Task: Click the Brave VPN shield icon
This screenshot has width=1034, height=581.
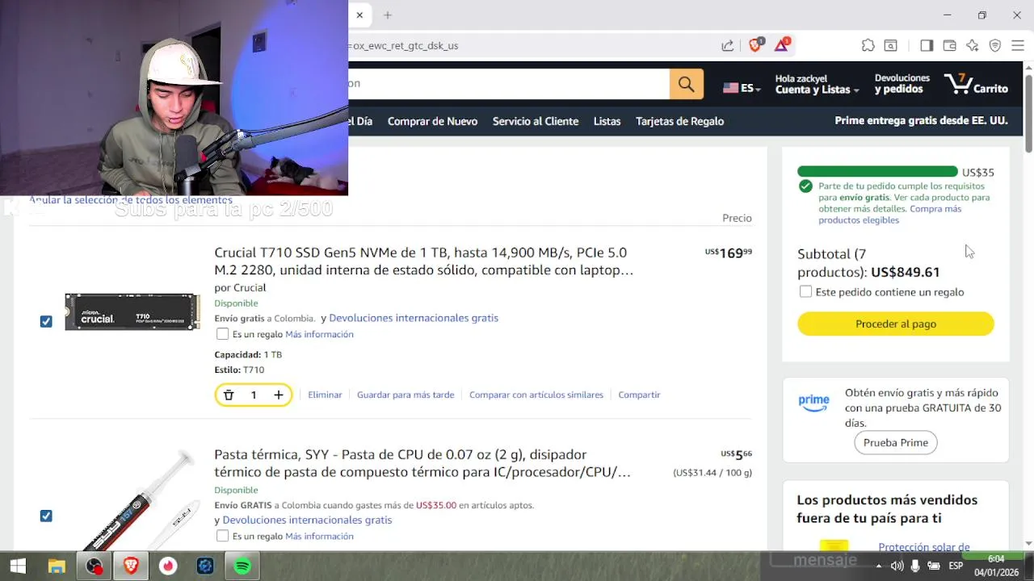Action: coord(994,45)
